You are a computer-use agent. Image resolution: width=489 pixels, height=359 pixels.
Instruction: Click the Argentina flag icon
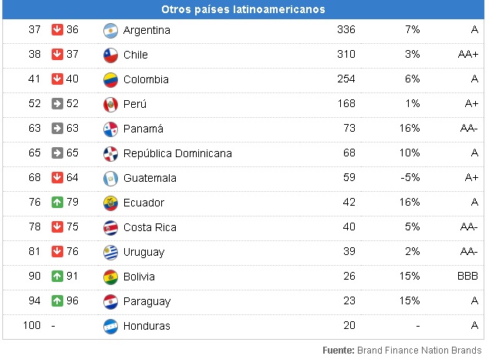[110, 31]
